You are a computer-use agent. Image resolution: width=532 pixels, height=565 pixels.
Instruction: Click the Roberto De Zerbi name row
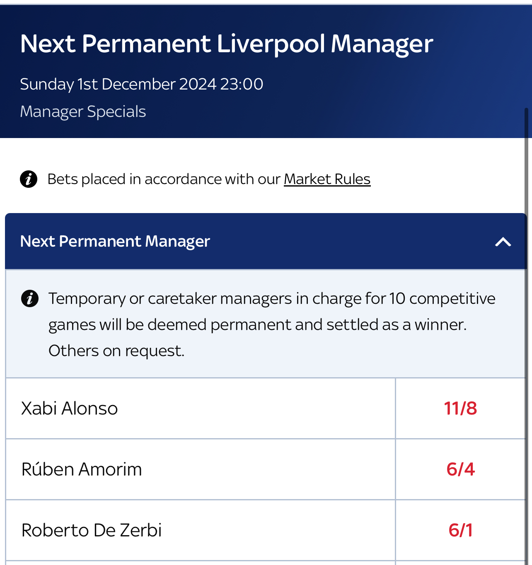pyautogui.click(x=201, y=530)
